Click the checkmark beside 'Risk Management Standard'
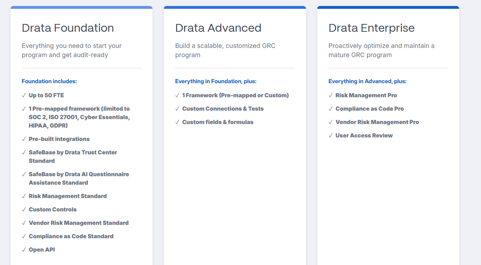The width and height of the screenshot is (481, 265). (x=24, y=196)
